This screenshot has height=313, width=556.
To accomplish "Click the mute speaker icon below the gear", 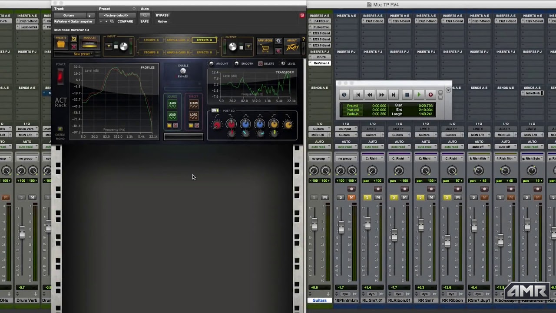I will (x=278, y=50).
